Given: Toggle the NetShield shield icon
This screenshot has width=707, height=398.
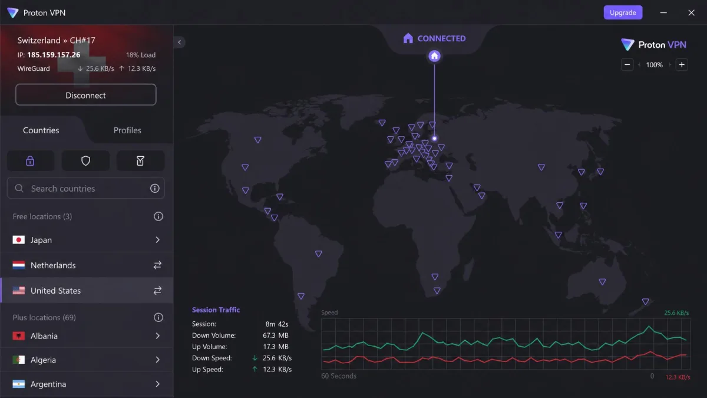Looking at the screenshot, I should tap(85, 160).
